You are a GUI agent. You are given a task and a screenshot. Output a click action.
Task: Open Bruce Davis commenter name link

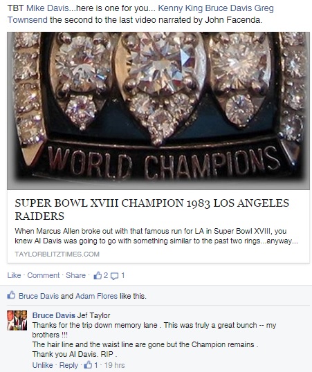54,315
